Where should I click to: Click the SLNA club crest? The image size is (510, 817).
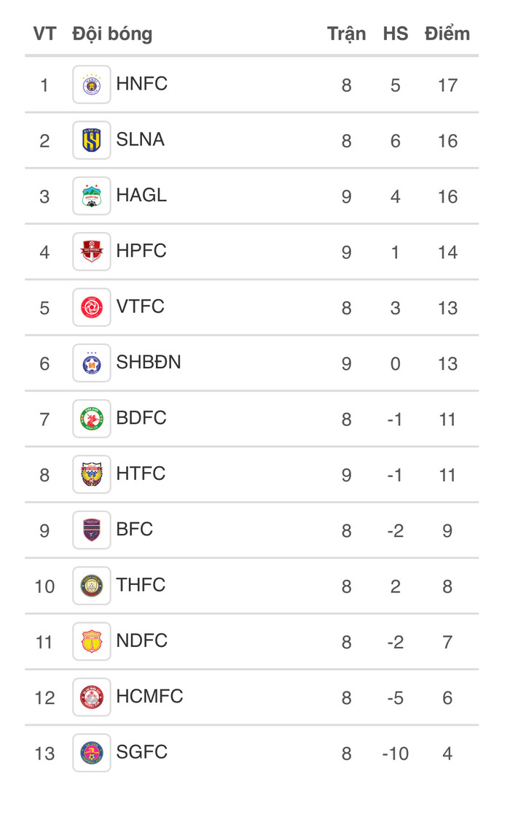[92, 140]
